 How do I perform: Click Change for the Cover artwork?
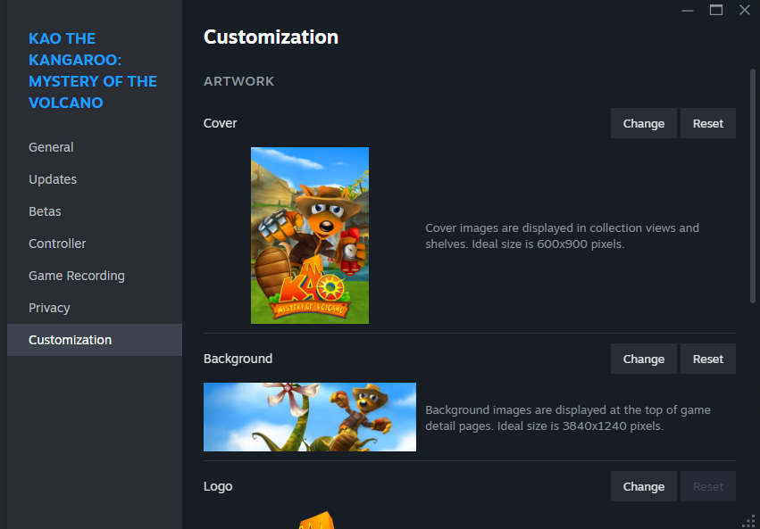643,123
